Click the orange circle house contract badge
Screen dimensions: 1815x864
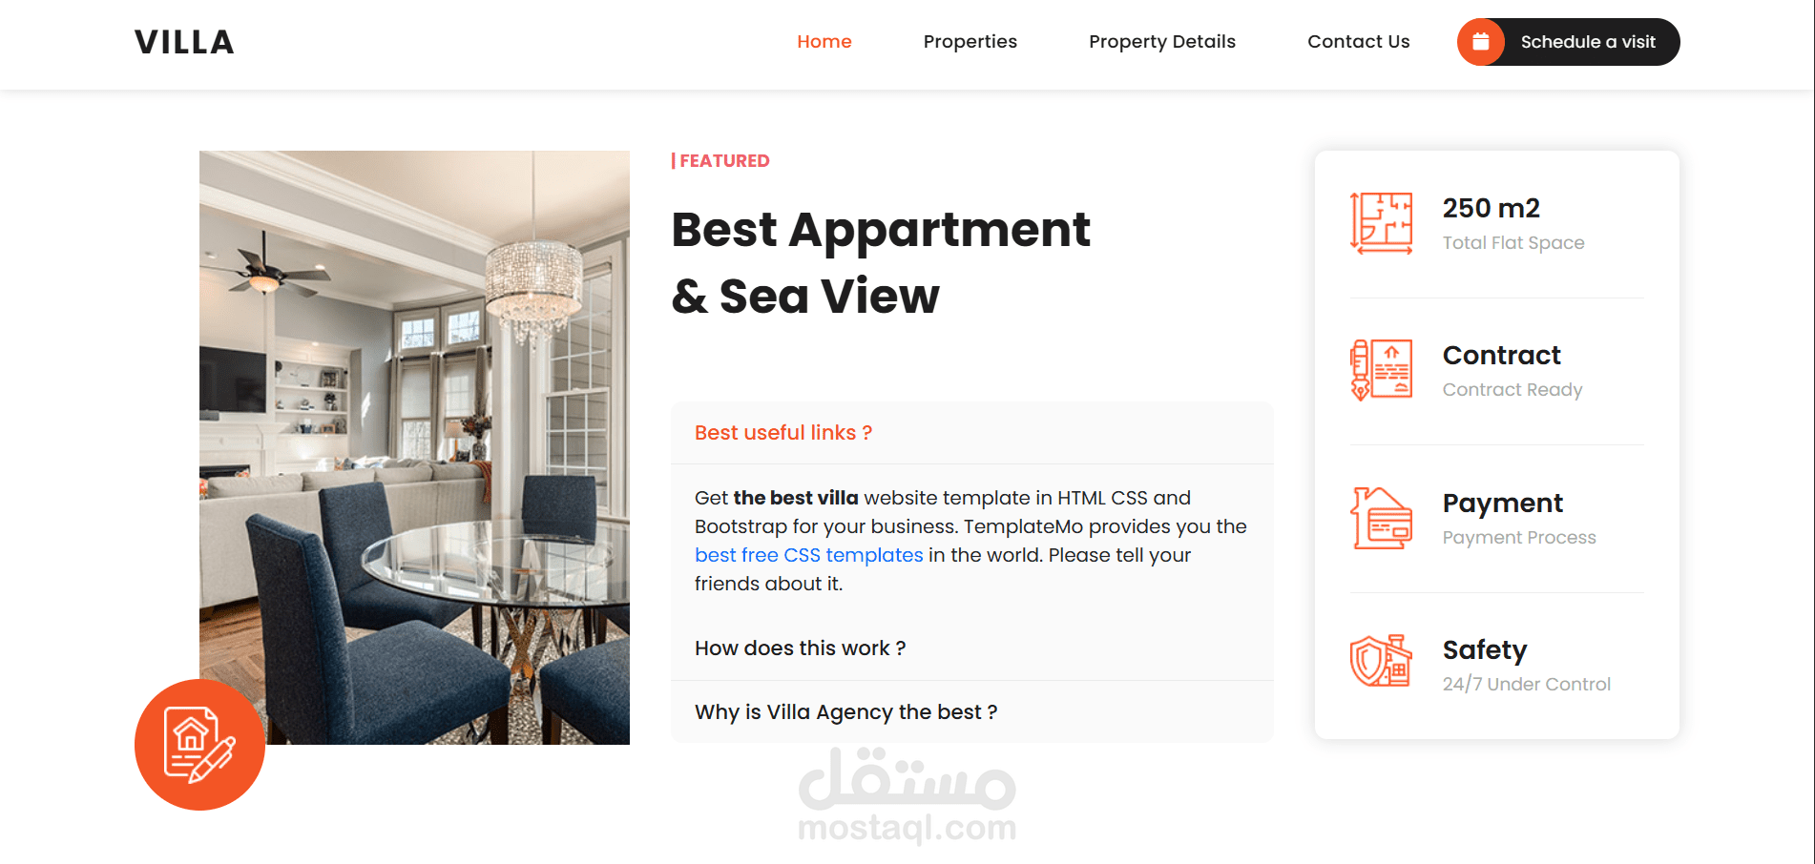pyautogui.click(x=199, y=745)
